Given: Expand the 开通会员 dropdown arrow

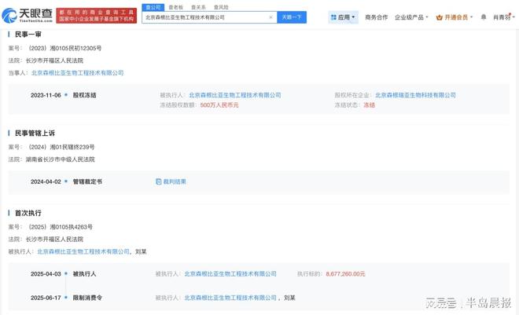Looking at the screenshot, I should pyautogui.click(x=471, y=17).
